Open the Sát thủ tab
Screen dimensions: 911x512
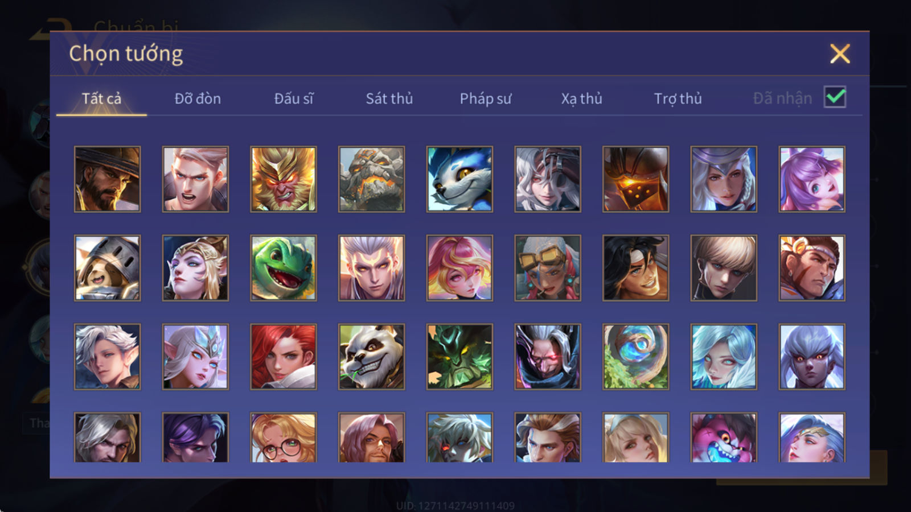[x=389, y=98]
